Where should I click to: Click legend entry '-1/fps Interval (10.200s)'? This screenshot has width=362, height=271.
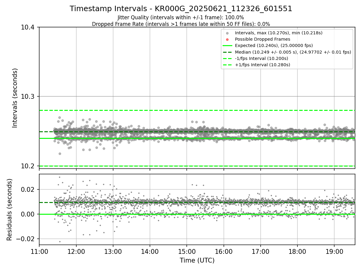(262, 58)
